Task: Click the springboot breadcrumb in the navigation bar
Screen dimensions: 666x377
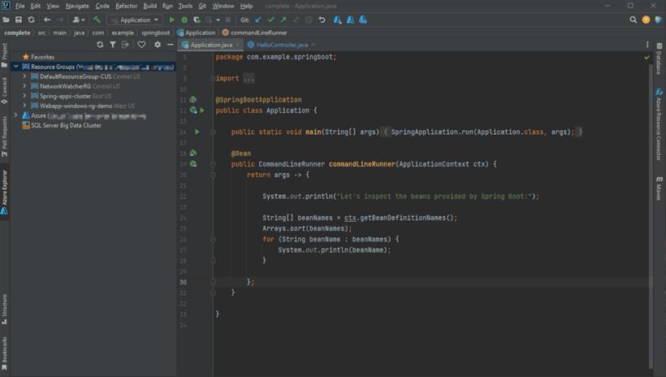Action: click(x=155, y=32)
